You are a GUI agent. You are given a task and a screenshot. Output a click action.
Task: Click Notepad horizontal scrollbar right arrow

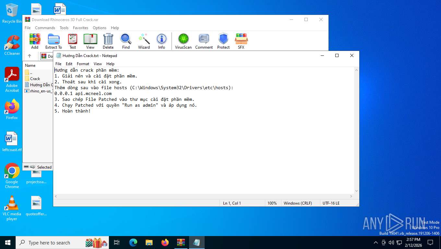pyautogui.click(x=351, y=196)
